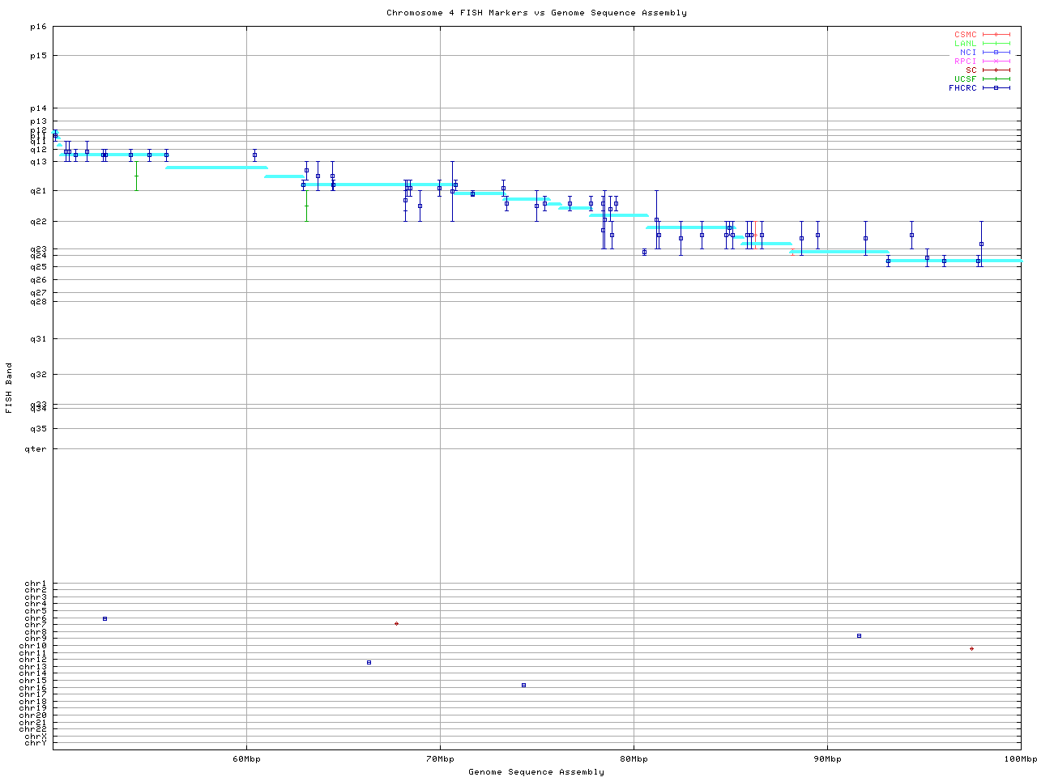Select the red diamond marker on chr7 row
The width and height of the screenshot is (1037, 777).
[396, 623]
